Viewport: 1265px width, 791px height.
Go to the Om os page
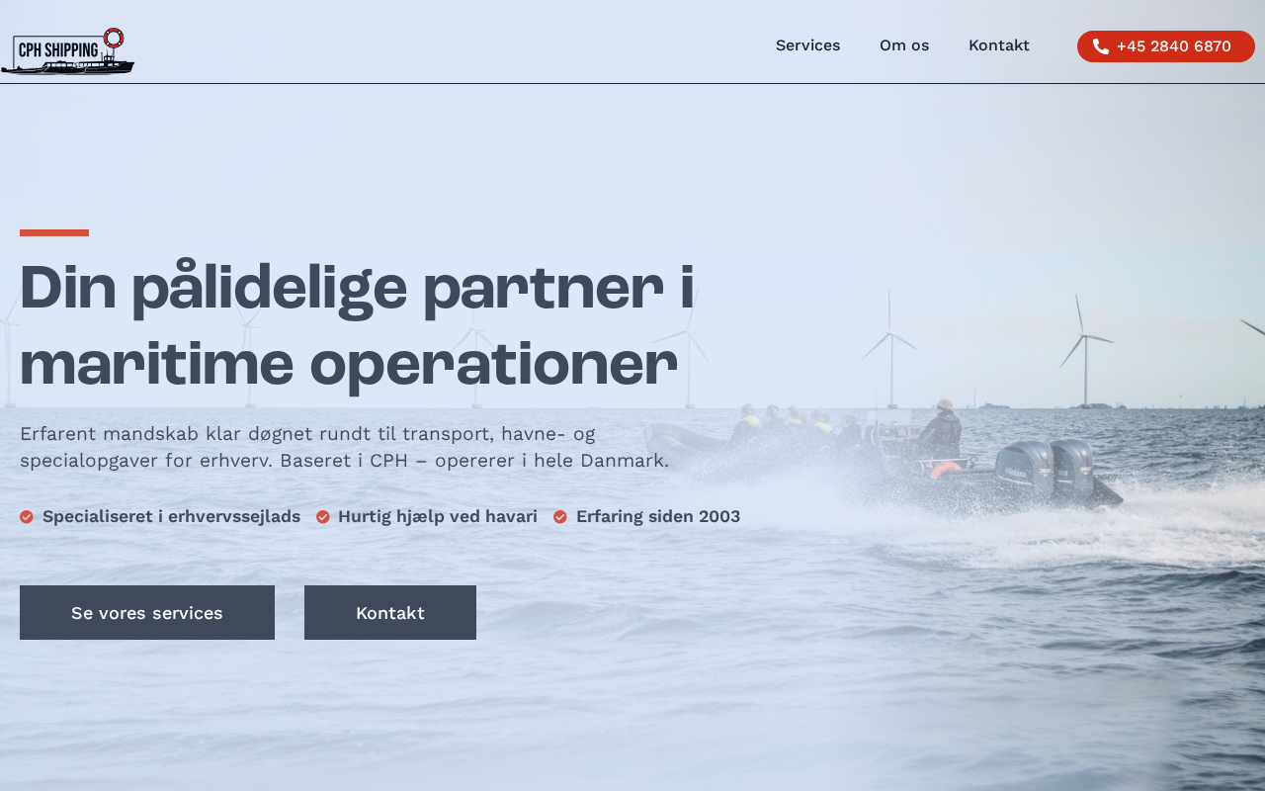904,45
